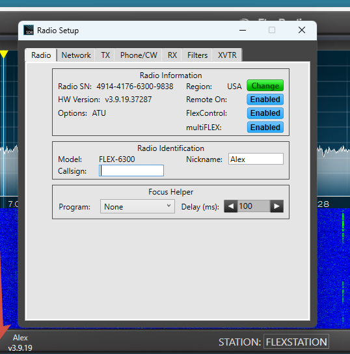Click HW version v3.9.19.37287 text
The width and height of the screenshot is (350, 354).
click(128, 100)
